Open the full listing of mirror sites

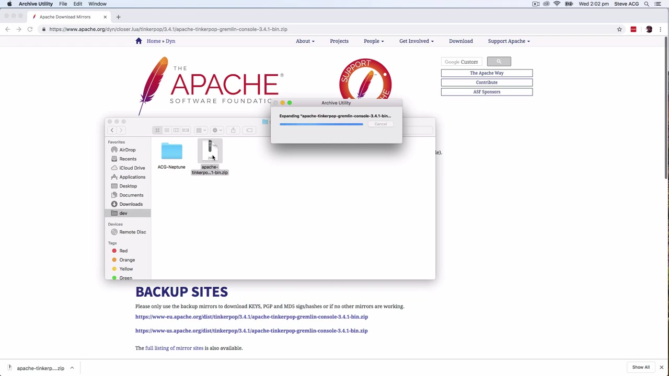click(x=174, y=348)
